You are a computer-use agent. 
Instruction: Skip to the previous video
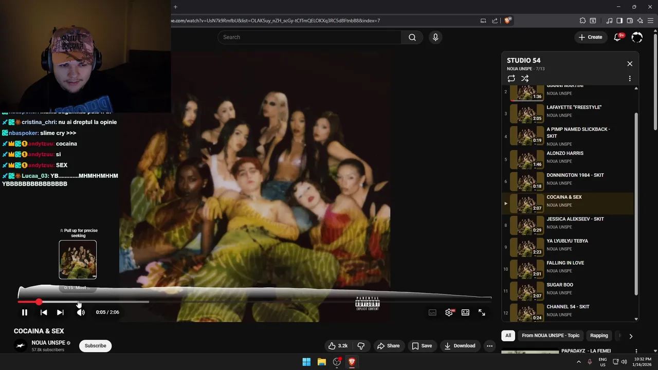point(44,312)
